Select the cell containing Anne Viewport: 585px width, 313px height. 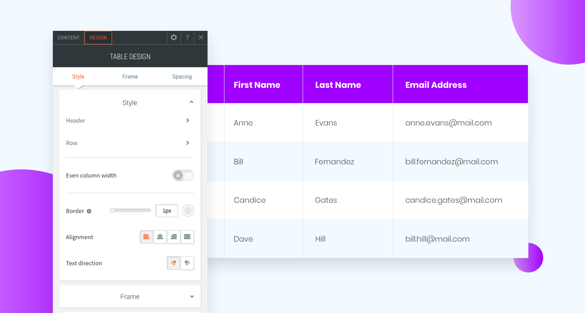click(x=263, y=123)
